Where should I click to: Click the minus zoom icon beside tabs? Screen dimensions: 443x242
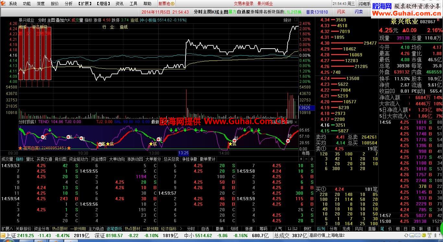[x=306, y=159]
